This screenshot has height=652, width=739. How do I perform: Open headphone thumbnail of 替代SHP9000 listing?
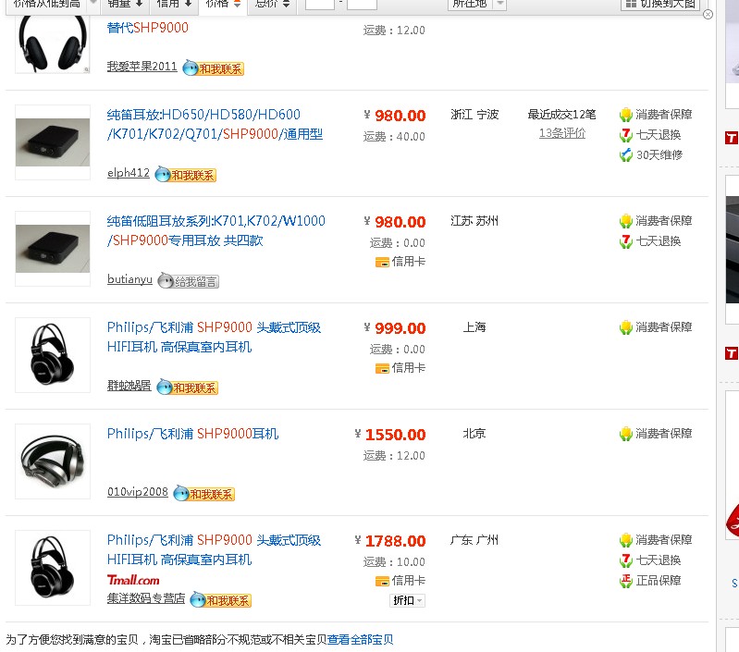click(53, 44)
